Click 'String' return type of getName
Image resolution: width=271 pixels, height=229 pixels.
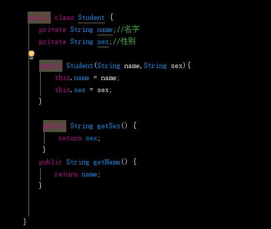tap(78, 162)
